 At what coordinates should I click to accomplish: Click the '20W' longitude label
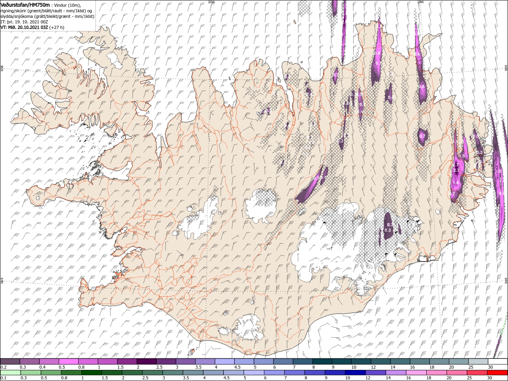click(x=211, y=2)
